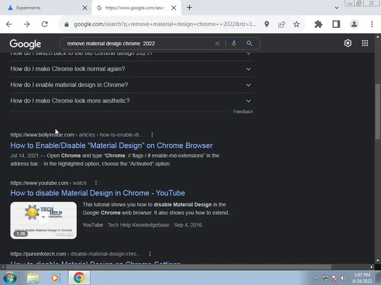Expand "How do I make Chrome look more aesthetic?"

131,101
